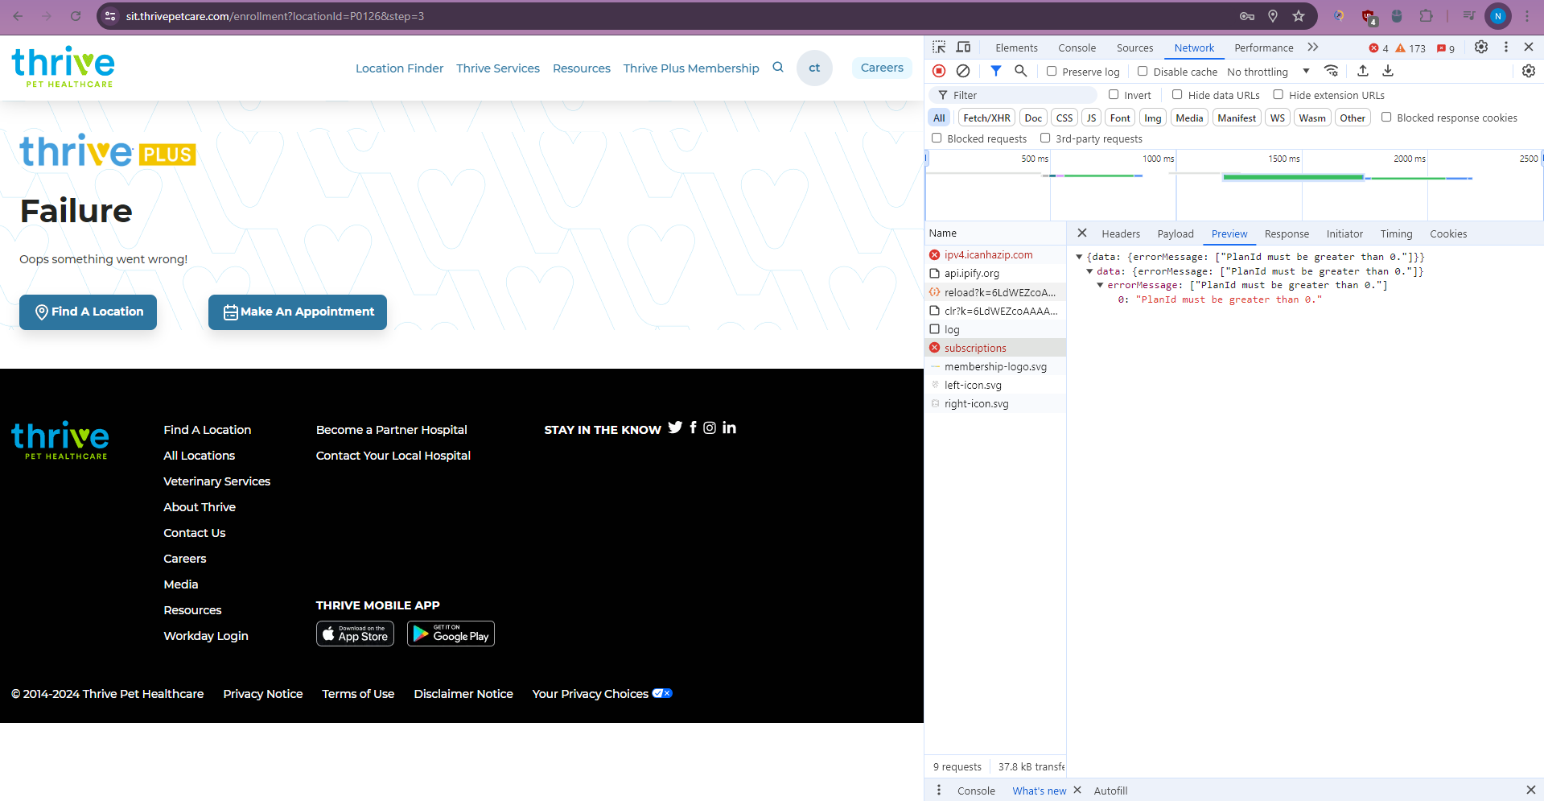The height and width of the screenshot is (801, 1544).
Task: Reload the browser page
Action: (76, 16)
